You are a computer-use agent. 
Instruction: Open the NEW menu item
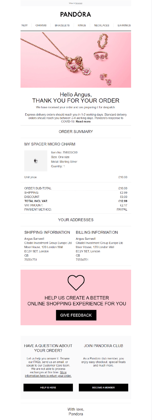pos(25,25)
